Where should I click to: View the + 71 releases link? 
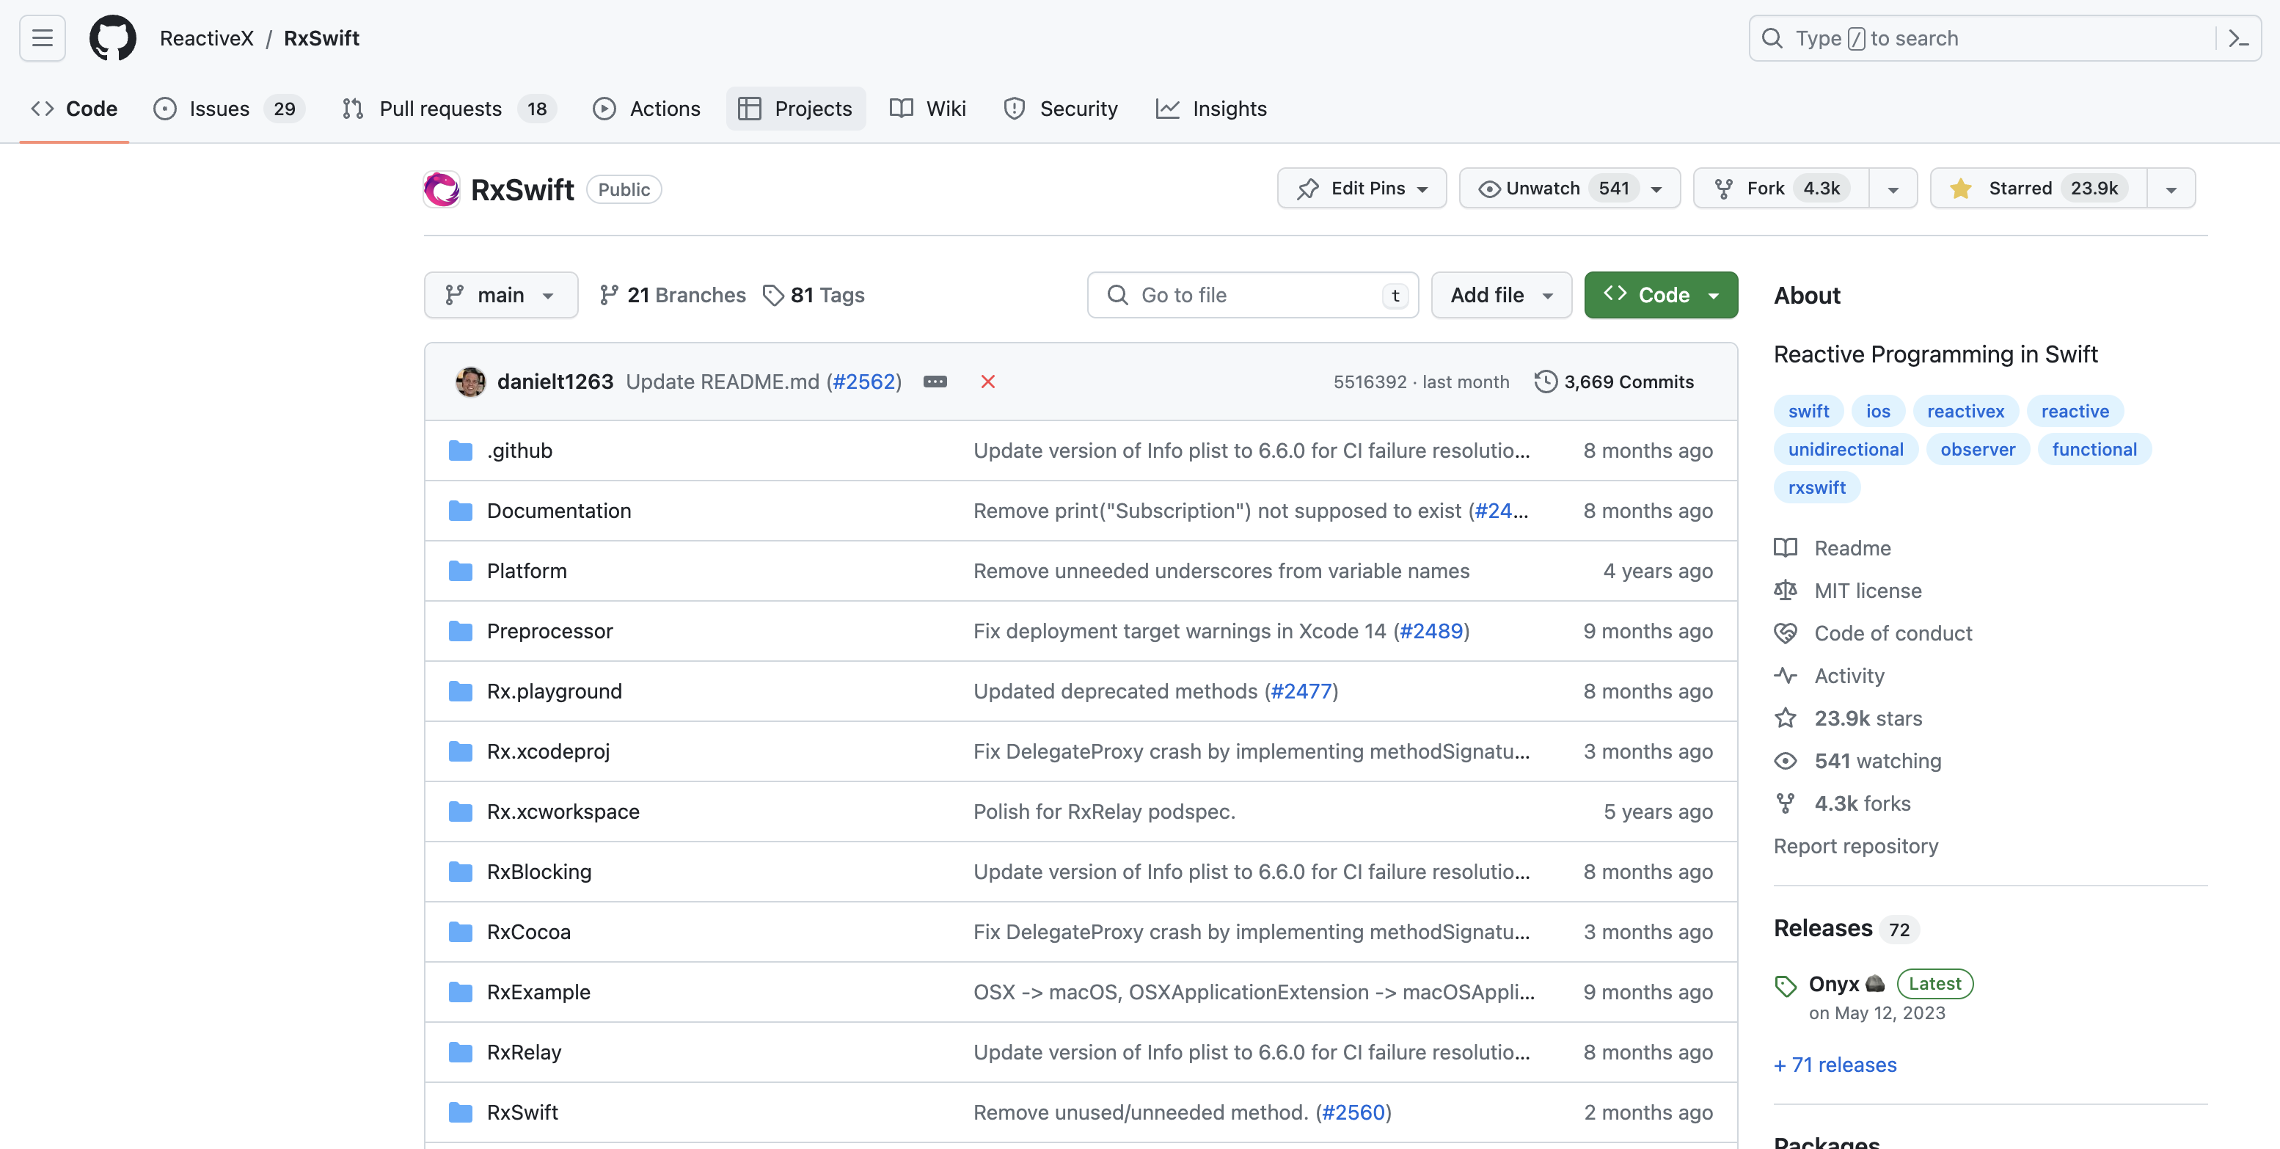[x=1835, y=1065]
